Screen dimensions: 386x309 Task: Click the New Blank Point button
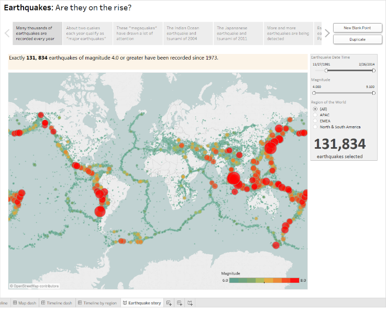(x=357, y=28)
